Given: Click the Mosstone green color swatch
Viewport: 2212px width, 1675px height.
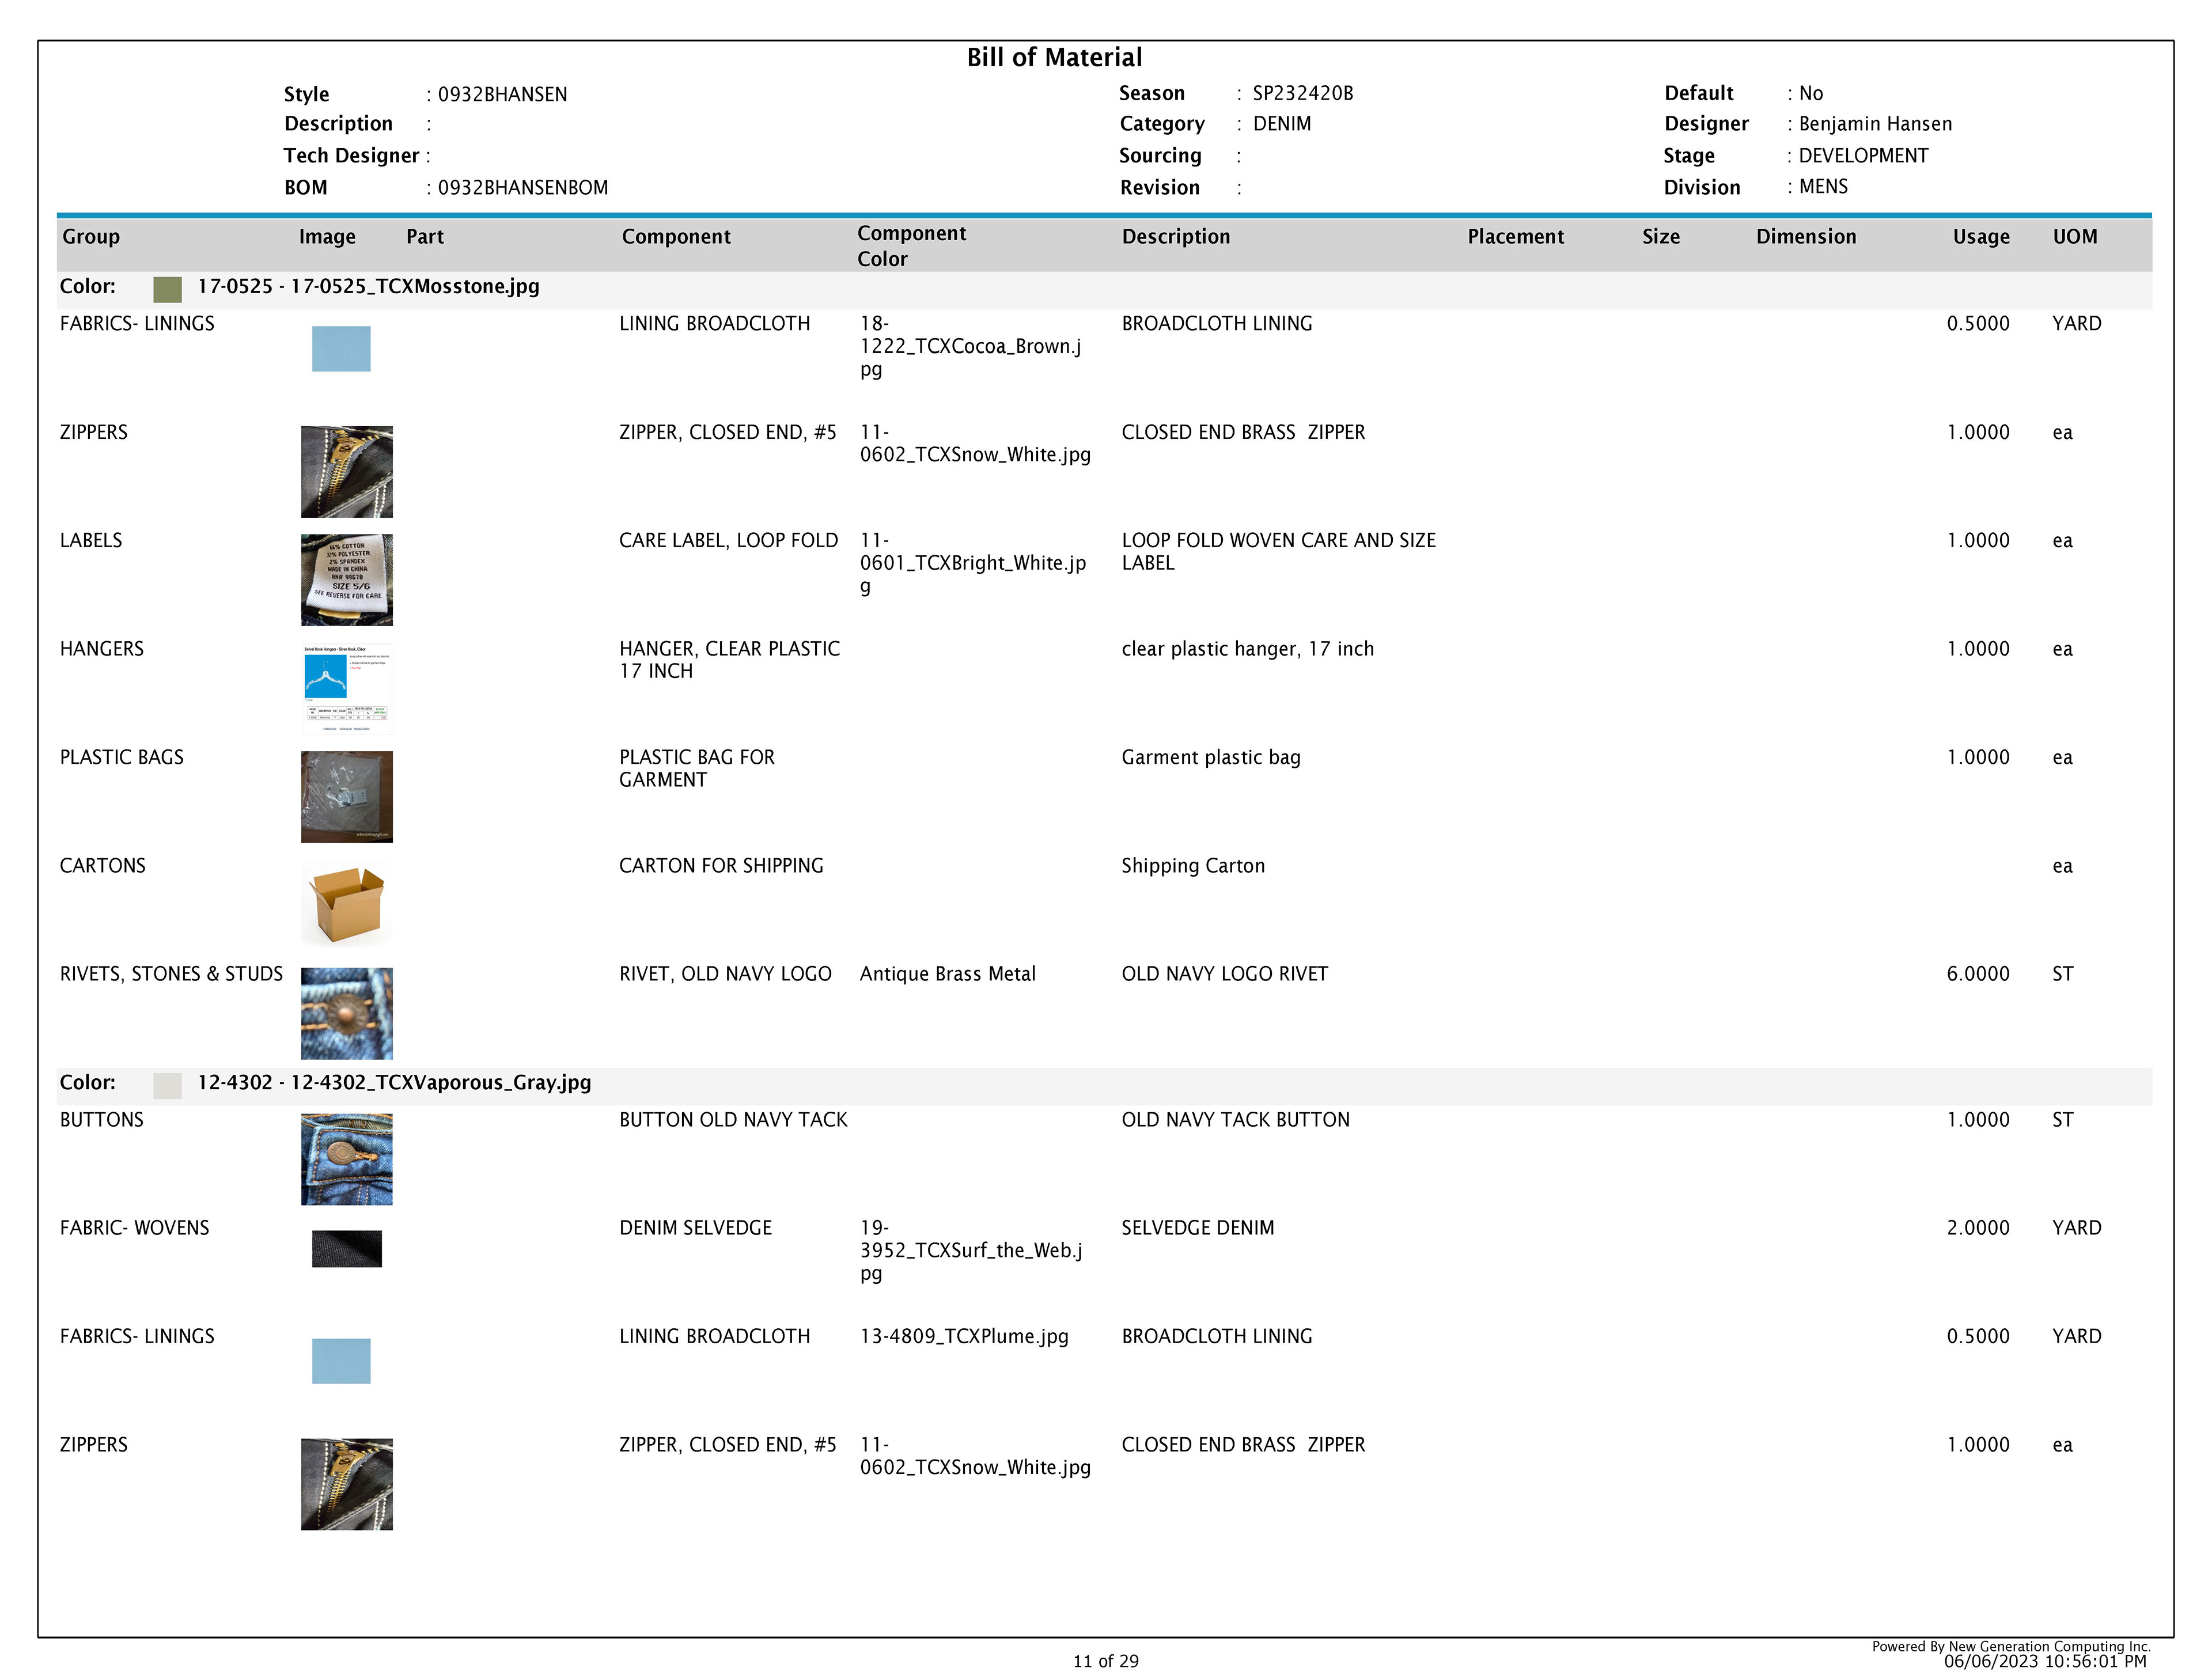Looking at the screenshot, I should (x=167, y=289).
